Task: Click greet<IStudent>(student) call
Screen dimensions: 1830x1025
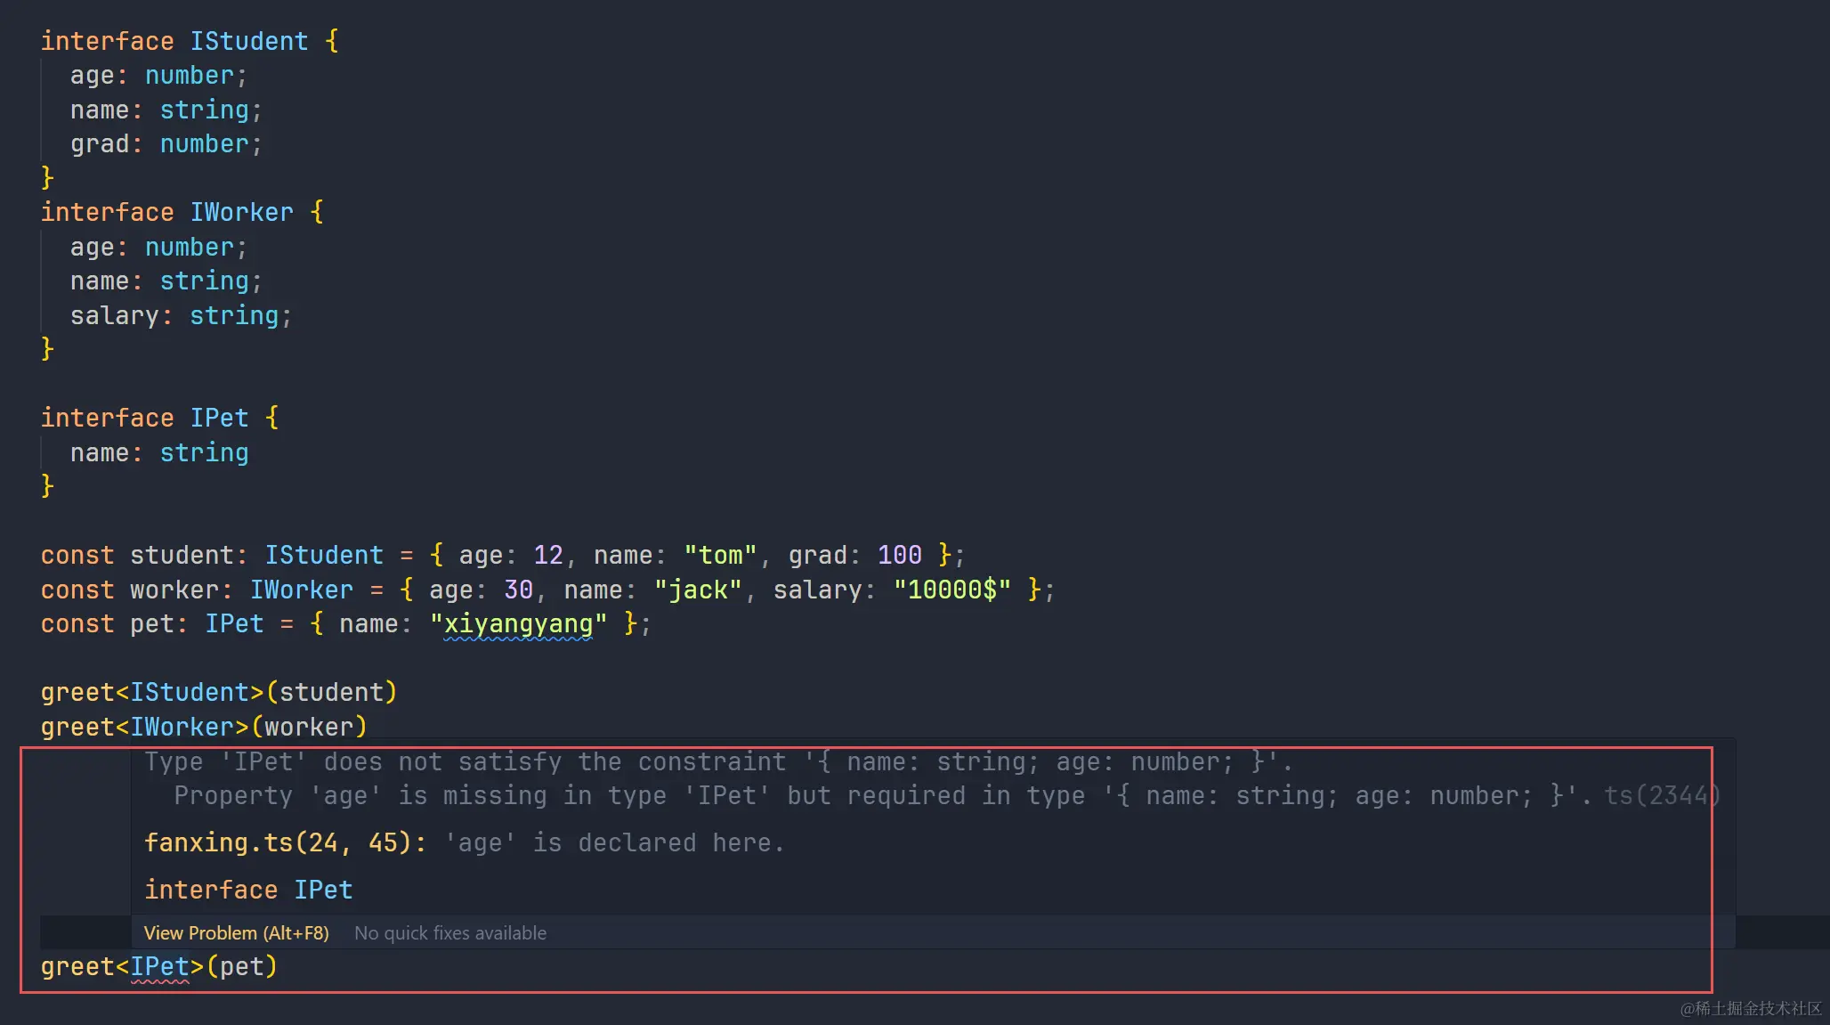Action: (x=218, y=692)
